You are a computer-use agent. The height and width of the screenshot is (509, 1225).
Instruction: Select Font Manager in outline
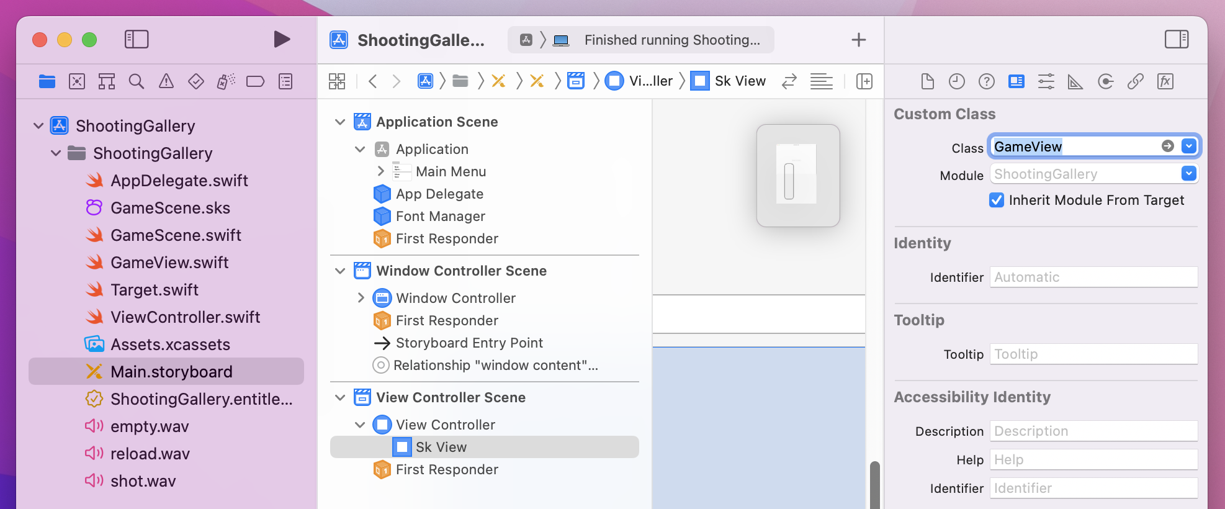tap(429, 216)
